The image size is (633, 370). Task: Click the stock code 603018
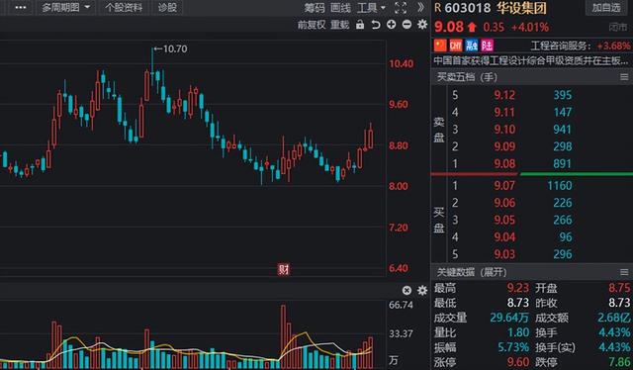468,8
